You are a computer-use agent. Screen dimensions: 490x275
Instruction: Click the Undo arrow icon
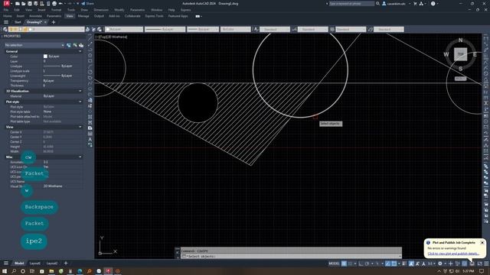(x=60, y=3)
